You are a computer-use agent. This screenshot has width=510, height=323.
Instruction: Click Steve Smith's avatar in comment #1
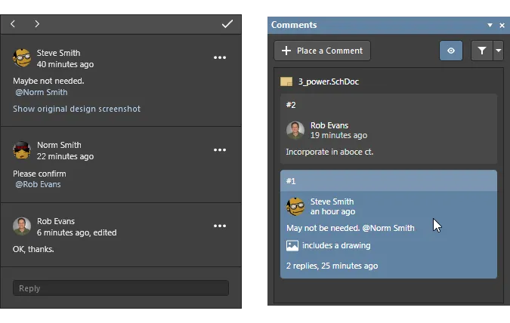[x=295, y=206]
